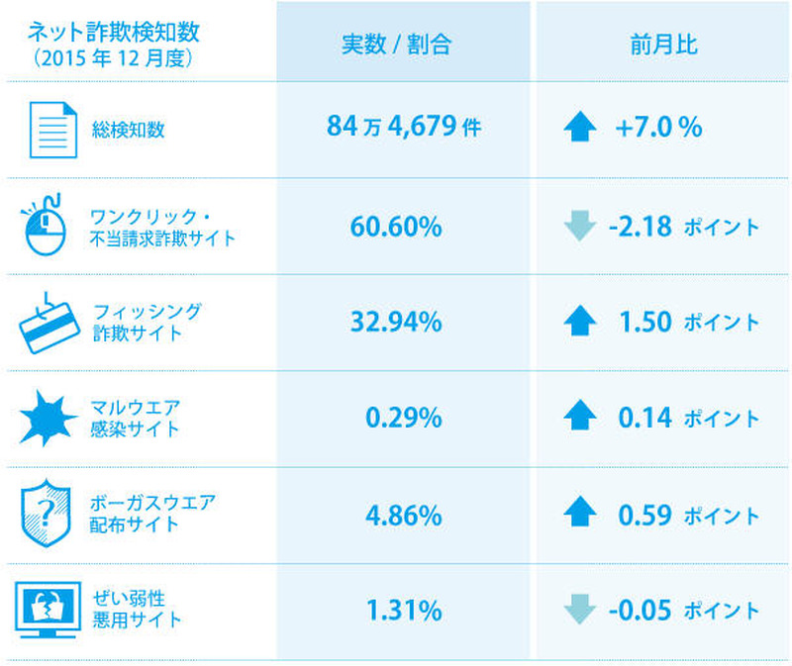Click the フィッシング詐欺サイト label
The image size is (792, 666).
pos(145,322)
